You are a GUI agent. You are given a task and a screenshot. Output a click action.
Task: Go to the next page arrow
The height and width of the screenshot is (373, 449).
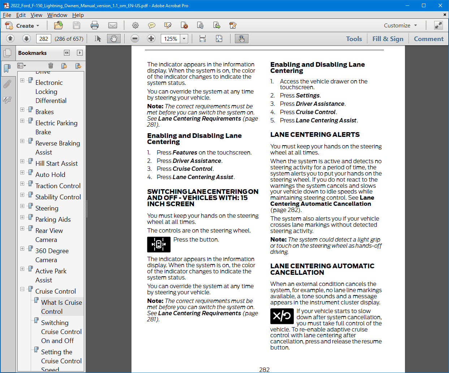[x=26, y=39]
